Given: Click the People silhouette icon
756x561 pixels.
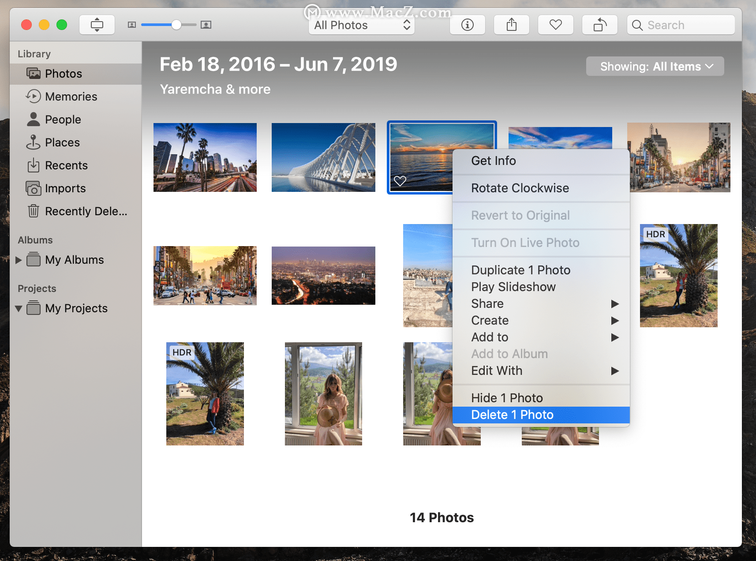Looking at the screenshot, I should [34, 119].
